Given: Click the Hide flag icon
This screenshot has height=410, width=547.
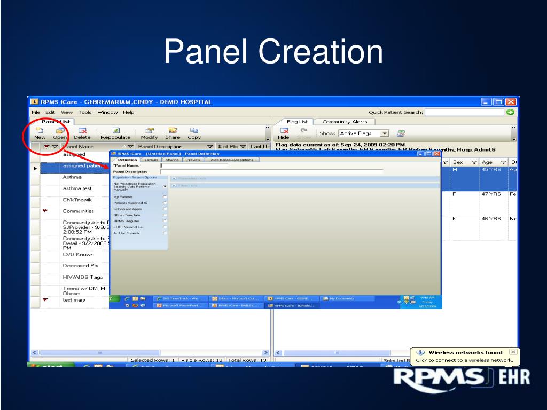Looking at the screenshot, I should click(x=284, y=130).
